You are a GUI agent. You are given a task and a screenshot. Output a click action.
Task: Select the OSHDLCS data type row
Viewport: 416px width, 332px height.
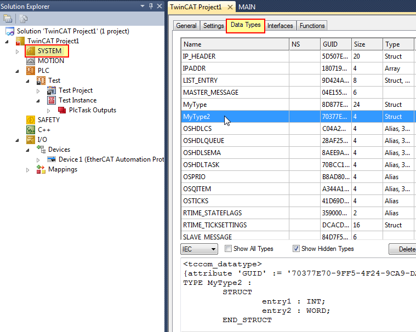coord(298,129)
